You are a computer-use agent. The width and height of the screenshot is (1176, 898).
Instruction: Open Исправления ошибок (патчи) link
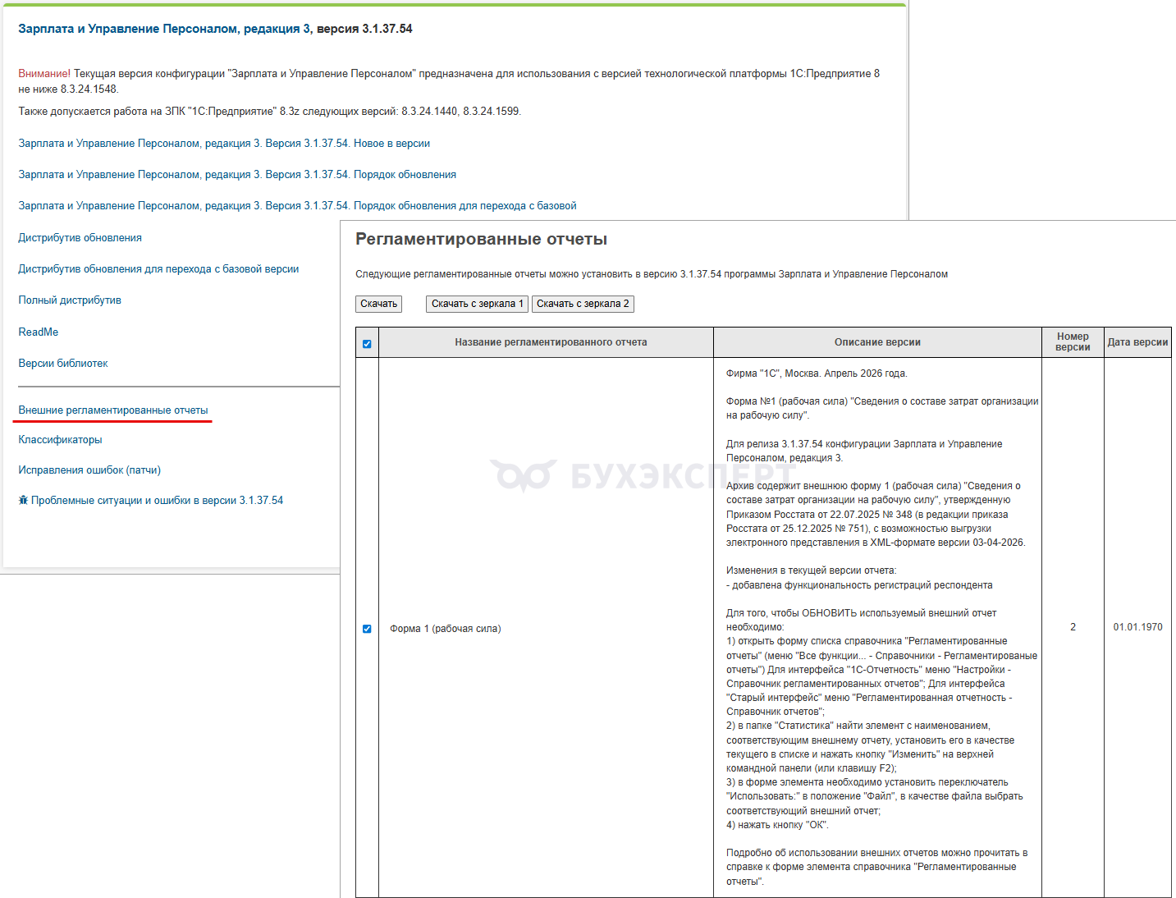point(89,470)
